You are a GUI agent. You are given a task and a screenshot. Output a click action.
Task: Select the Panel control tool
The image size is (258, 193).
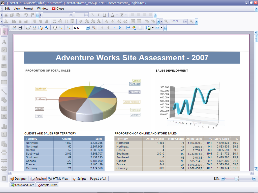[x=4, y=74]
